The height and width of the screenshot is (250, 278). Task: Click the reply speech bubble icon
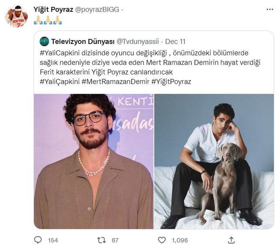[x=38, y=240]
